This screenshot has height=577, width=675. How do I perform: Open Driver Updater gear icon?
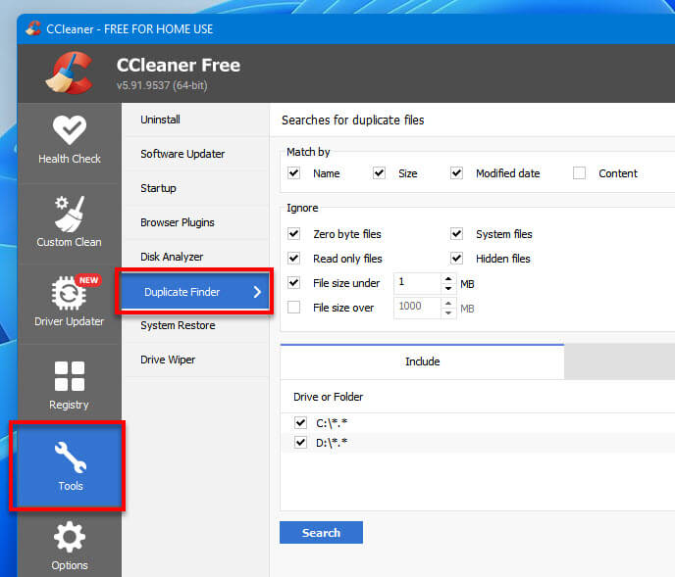(x=70, y=293)
